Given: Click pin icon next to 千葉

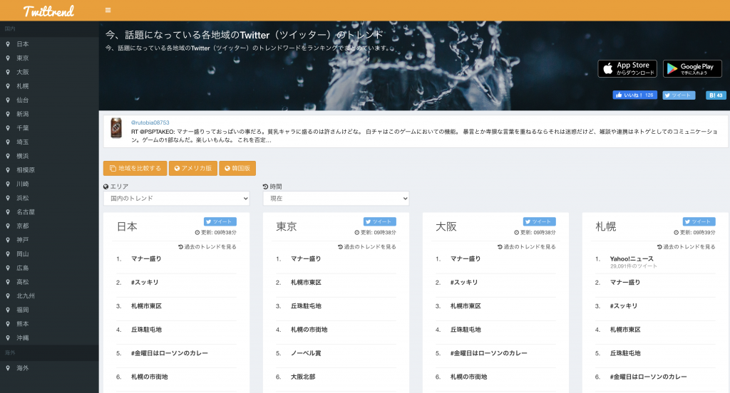Looking at the screenshot, I should click(8, 128).
